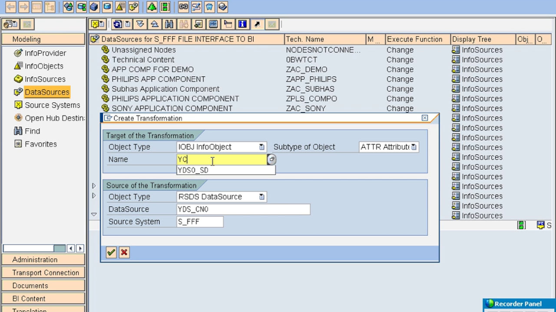This screenshot has width=556, height=312.
Task: Click the search help button beside Name field
Action: tap(271, 159)
